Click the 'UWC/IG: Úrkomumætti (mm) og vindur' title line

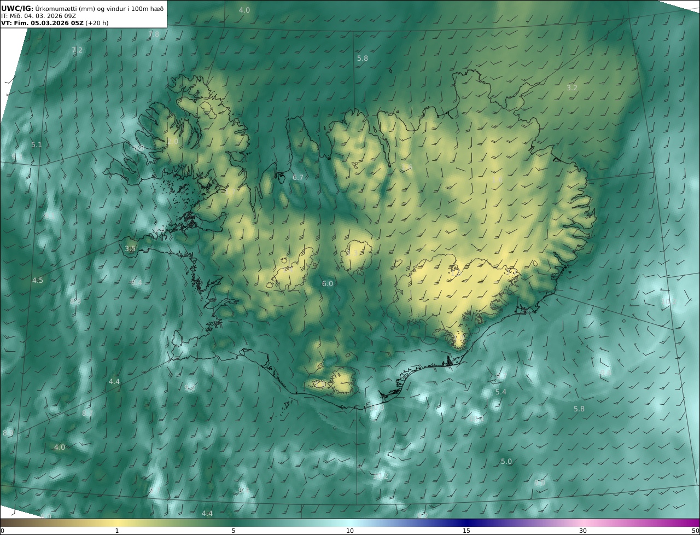pyautogui.click(x=82, y=8)
